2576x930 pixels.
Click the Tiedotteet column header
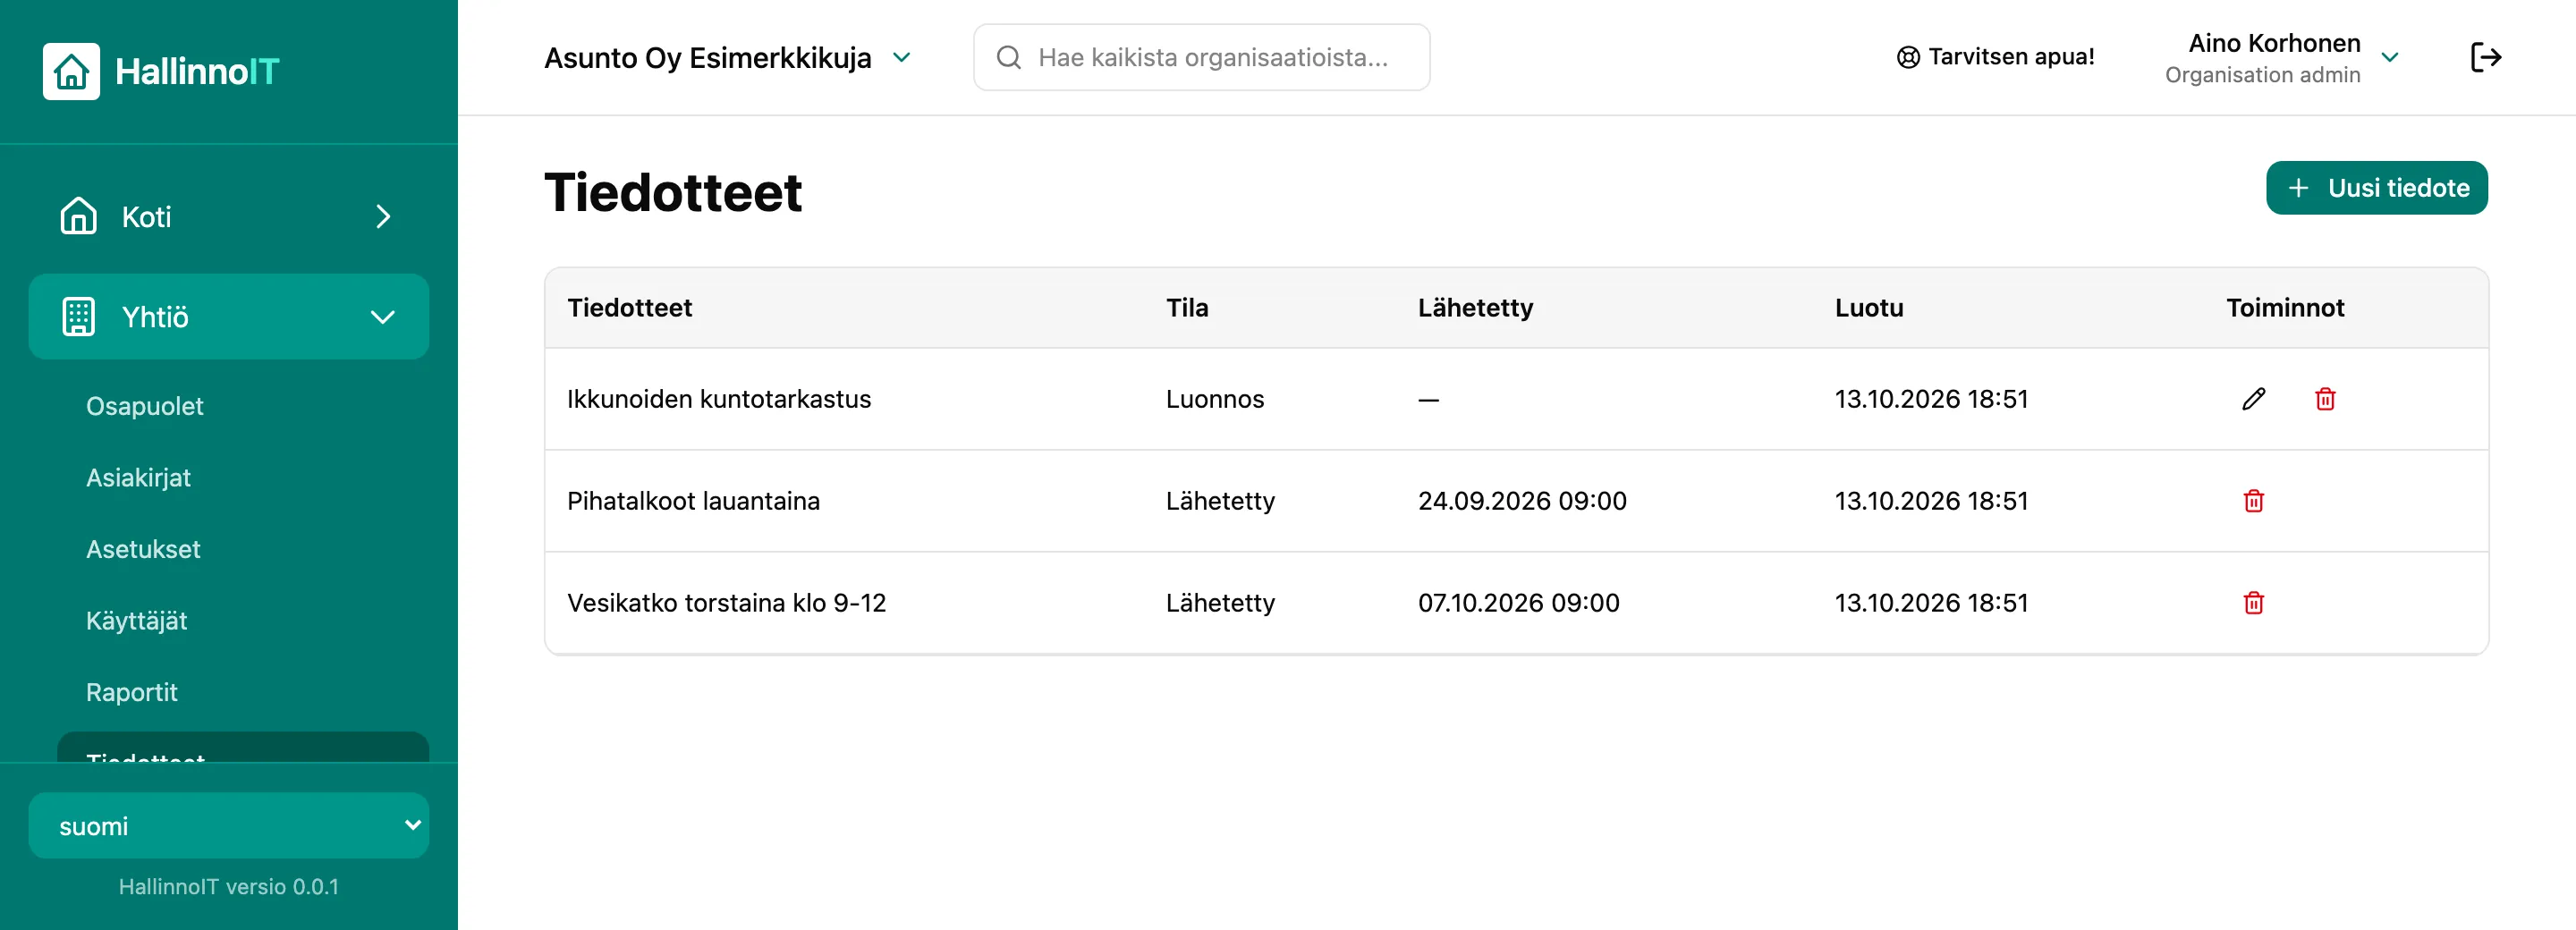pos(629,308)
